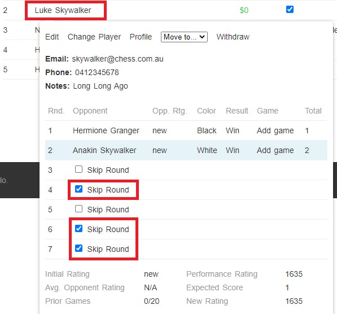Click the Win result for round 2
The height and width of the screenshot is (314, 337).
[233, 150]
